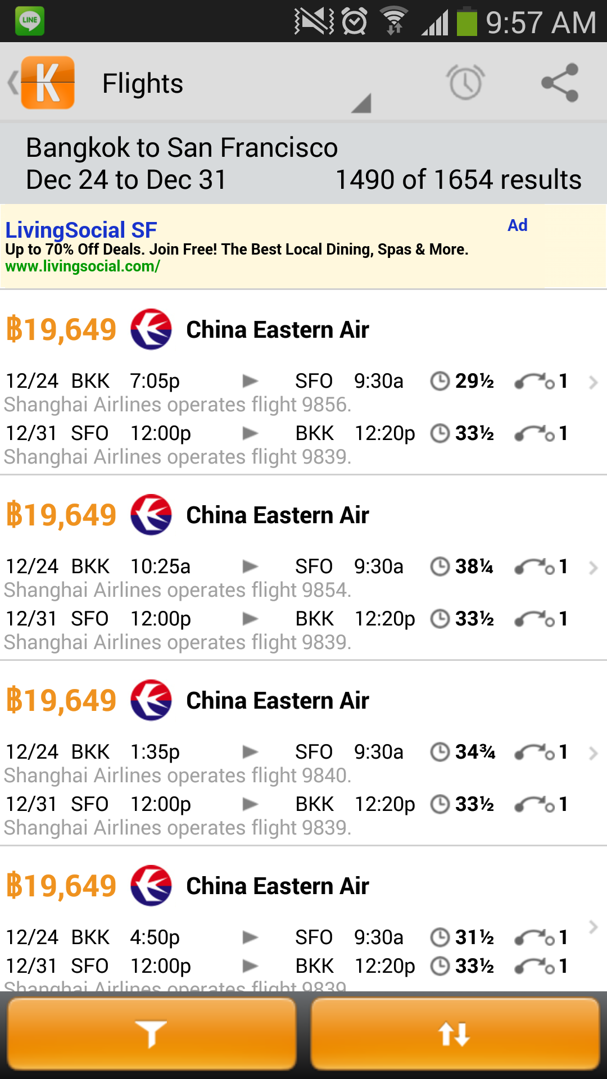Open fourth flight details chevron at 4:50p
Viewport: 607px width, 1079px height.
point(593,927)
